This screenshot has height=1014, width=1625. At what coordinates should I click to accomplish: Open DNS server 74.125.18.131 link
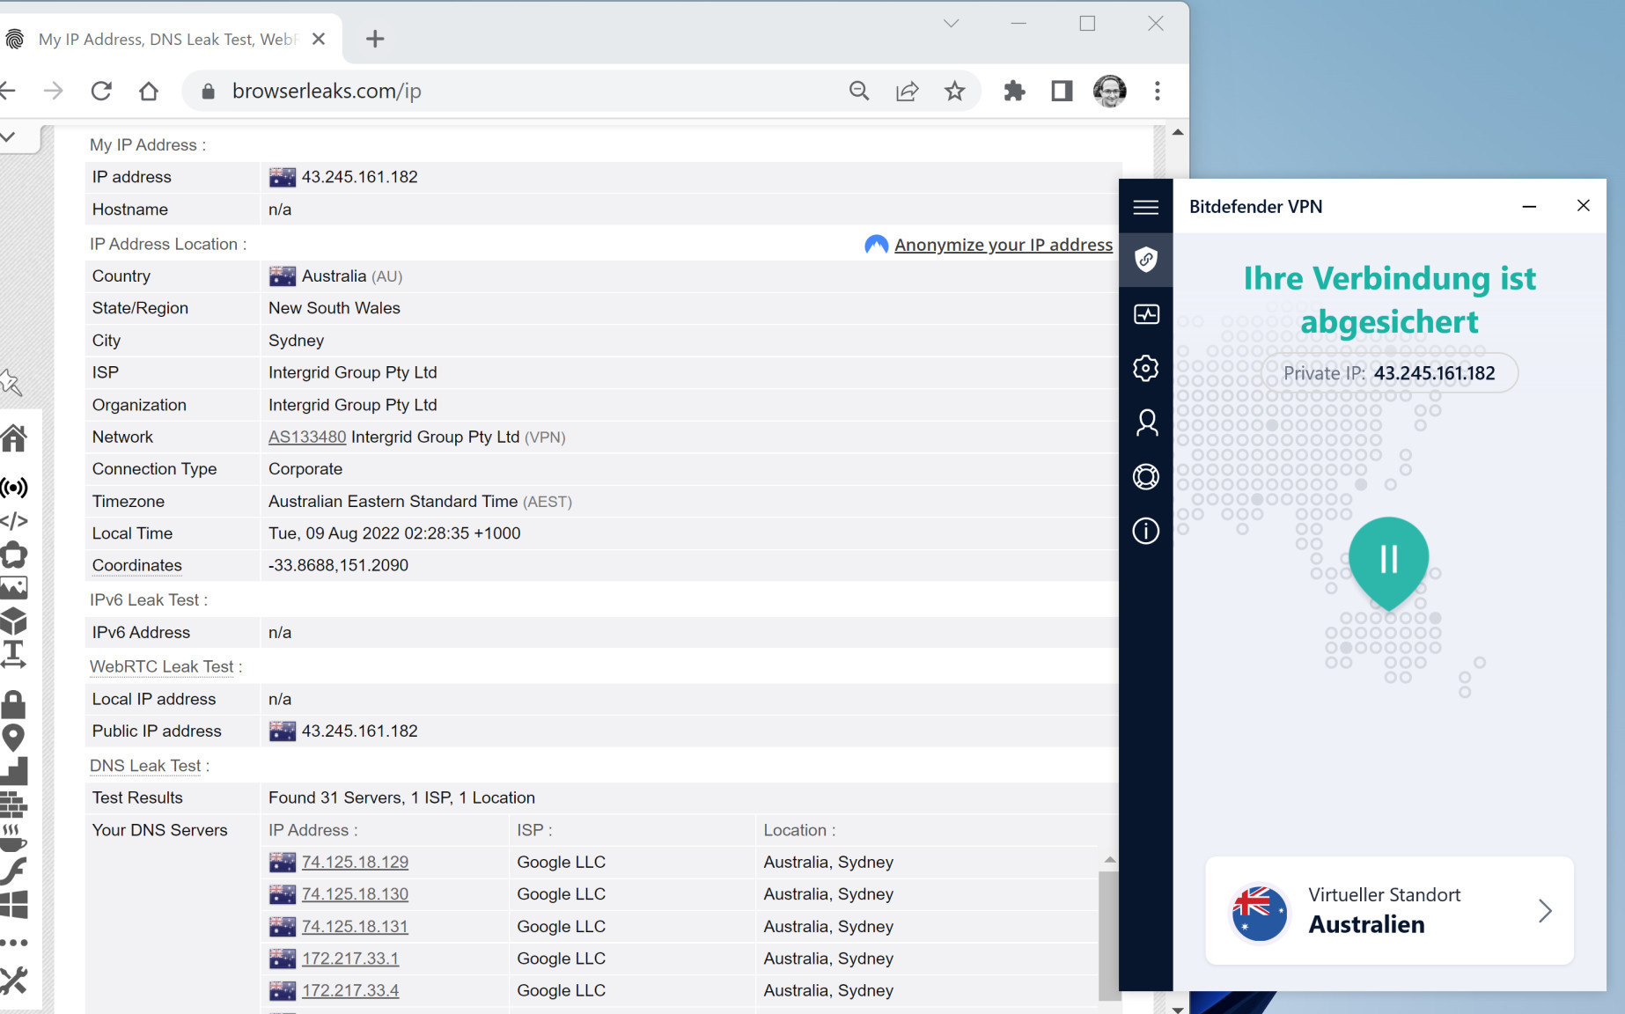point(355,926)
